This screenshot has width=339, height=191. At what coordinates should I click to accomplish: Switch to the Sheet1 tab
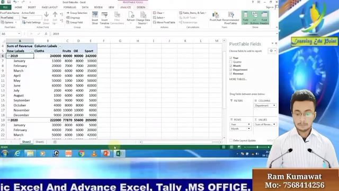tap(40, 142)
